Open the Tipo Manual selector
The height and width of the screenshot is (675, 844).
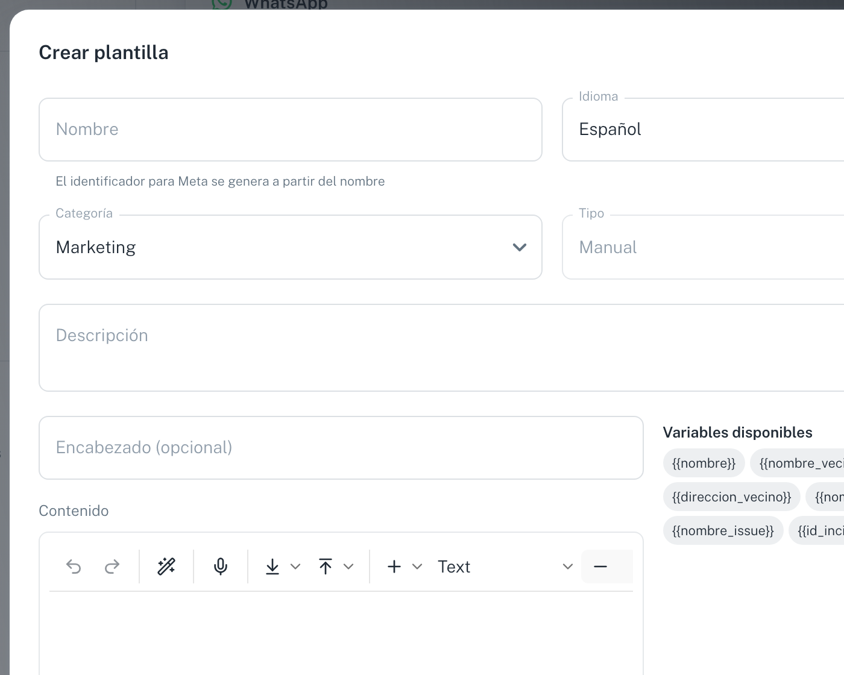point(703,247)
